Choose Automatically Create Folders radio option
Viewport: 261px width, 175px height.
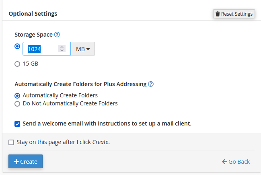17,96
